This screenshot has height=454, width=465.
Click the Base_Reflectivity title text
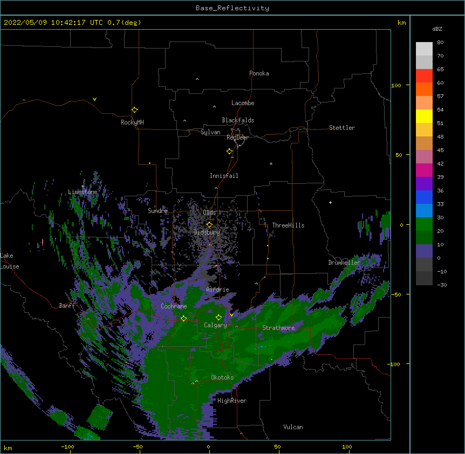(x=232, y=8)
